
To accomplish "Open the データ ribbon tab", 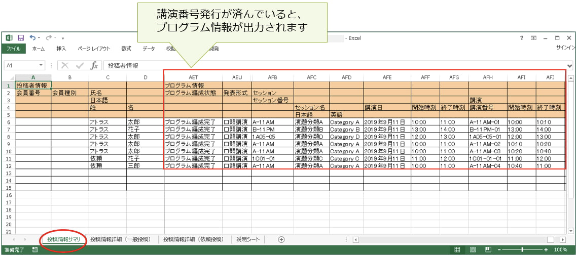I will click(x=149, y=49).
